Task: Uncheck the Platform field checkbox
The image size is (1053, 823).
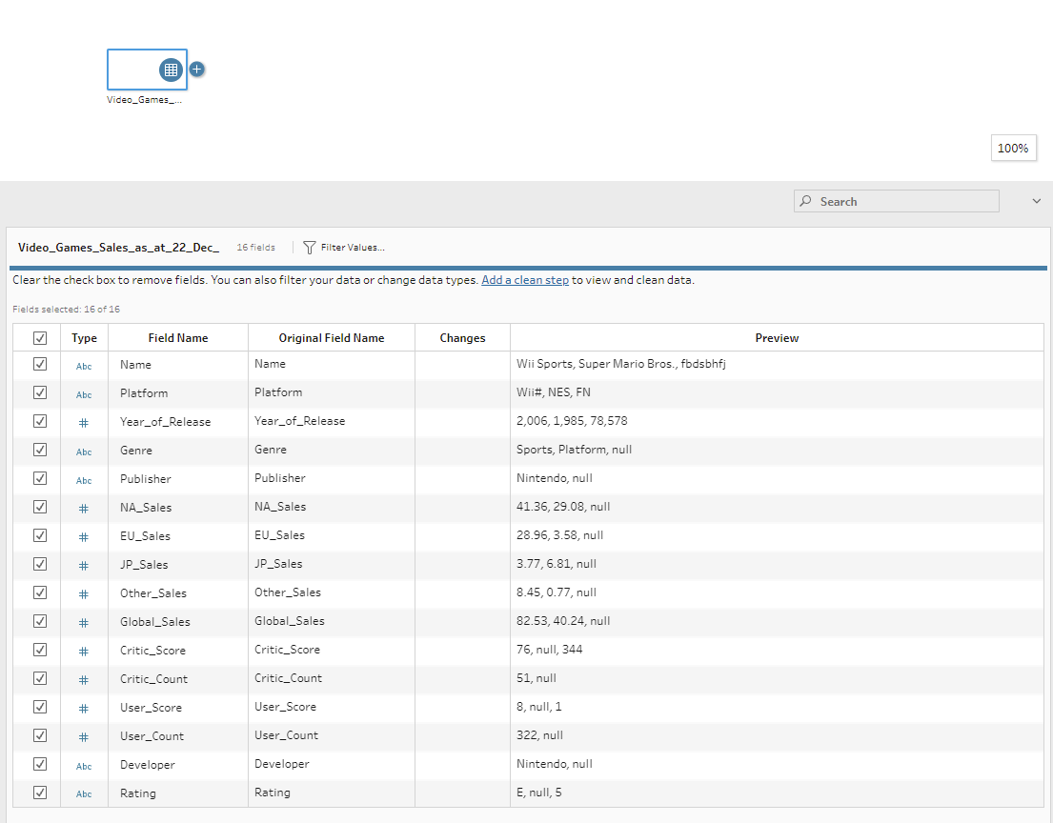Action: [x=40, y=392]
